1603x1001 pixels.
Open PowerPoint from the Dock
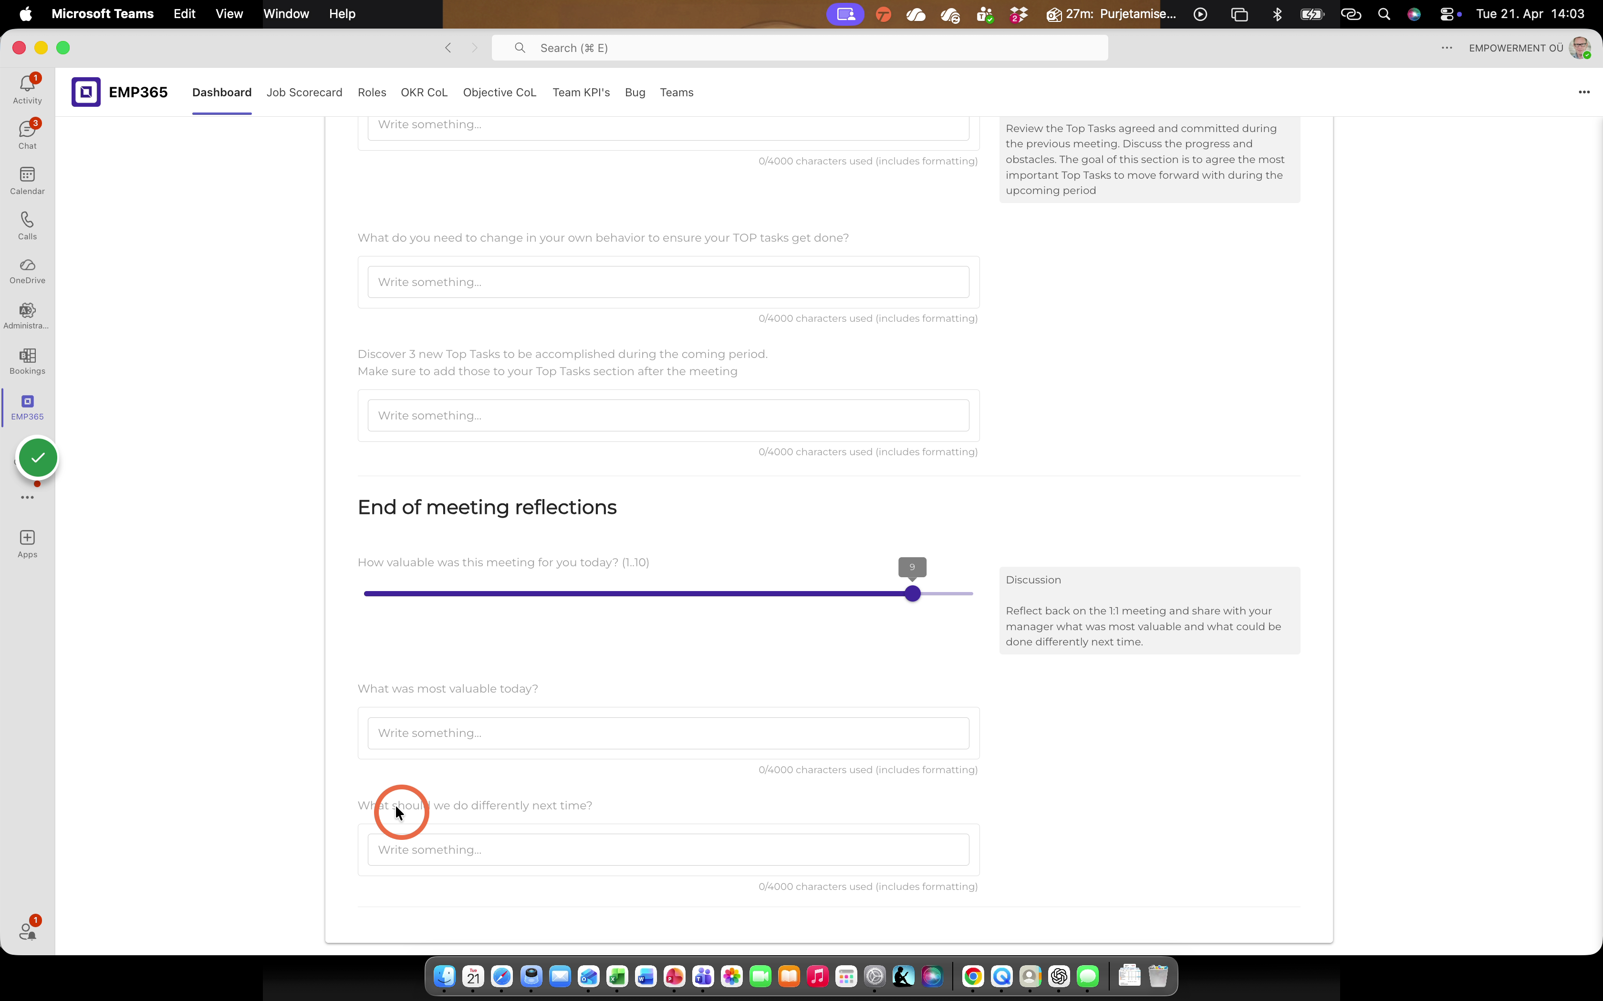pyautogui.click(x=674, y=977)
